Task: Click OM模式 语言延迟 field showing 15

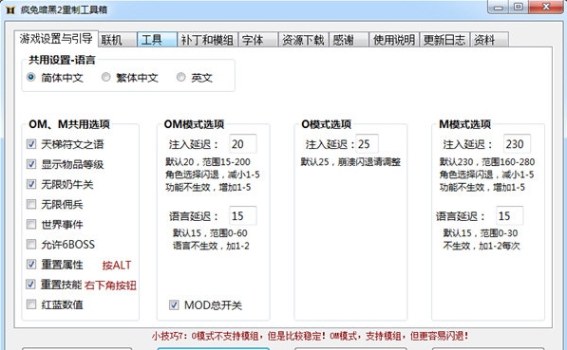Action: point(243,215)
